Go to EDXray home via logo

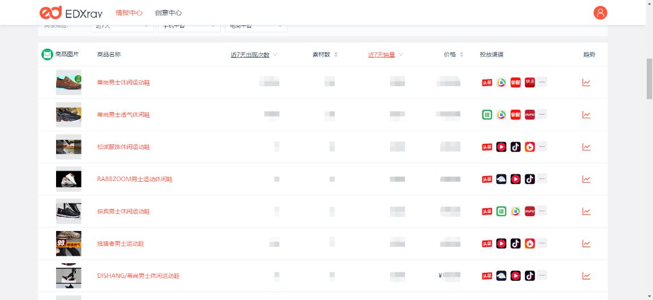point(71,12)
